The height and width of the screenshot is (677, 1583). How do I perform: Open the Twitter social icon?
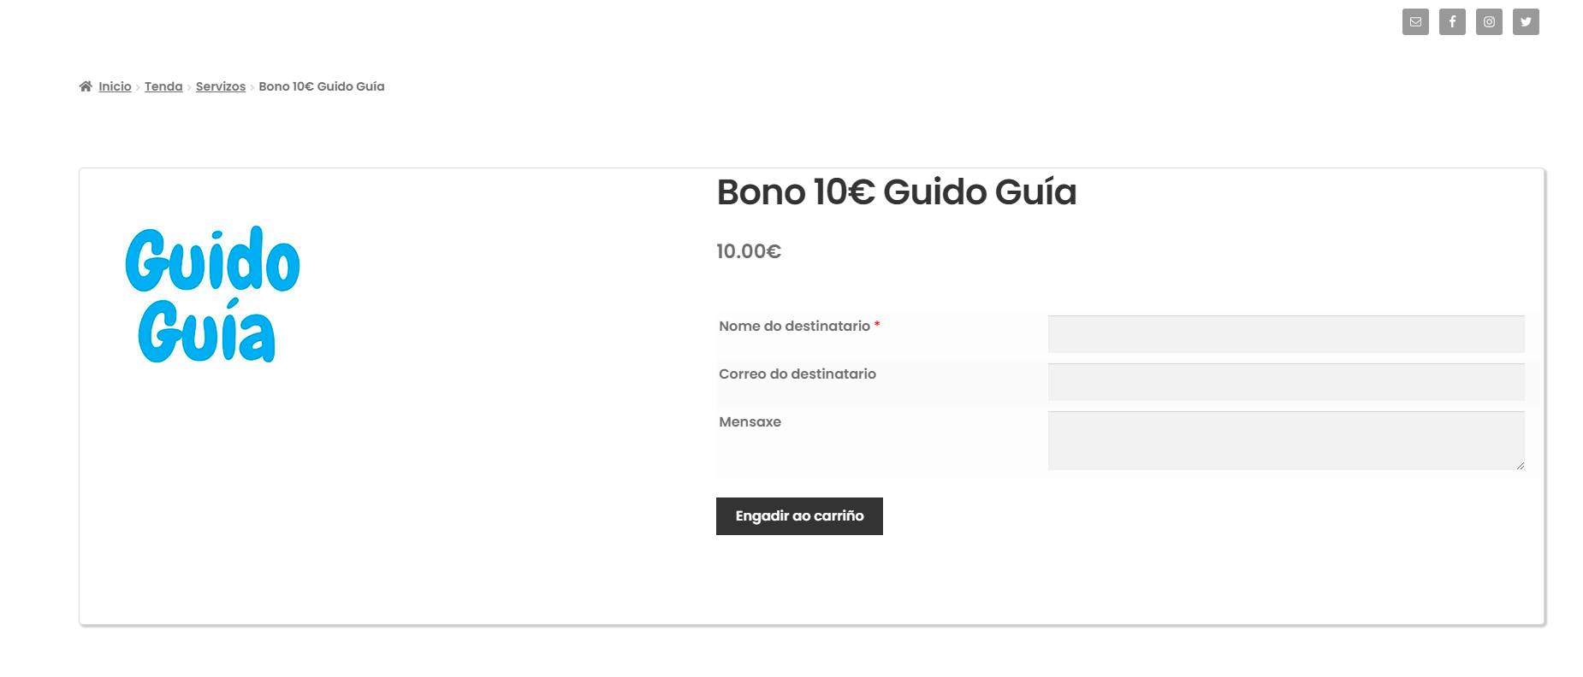[x=1526, y=22]
